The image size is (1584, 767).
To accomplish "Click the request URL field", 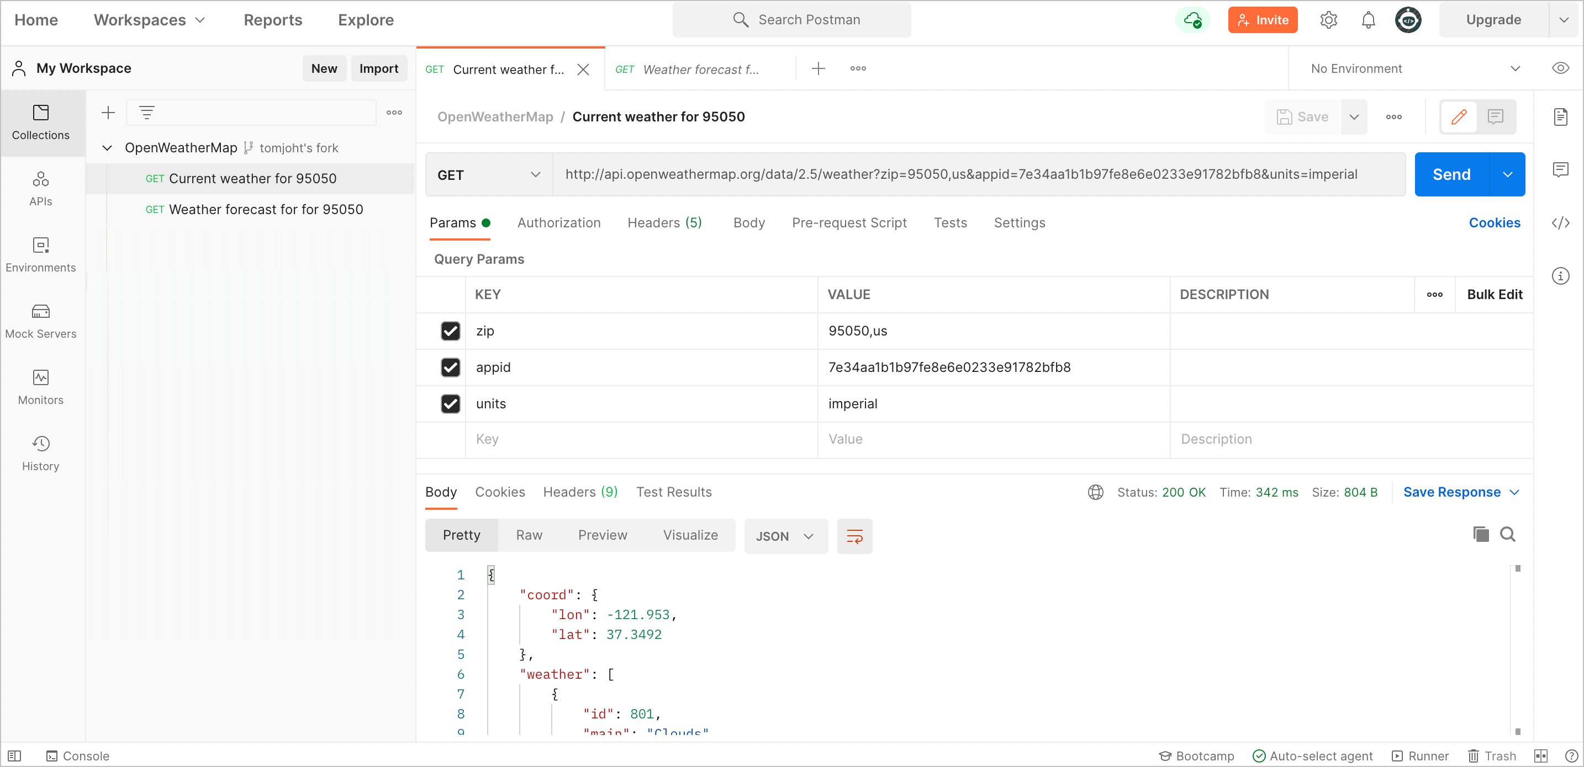I will 979,175.
